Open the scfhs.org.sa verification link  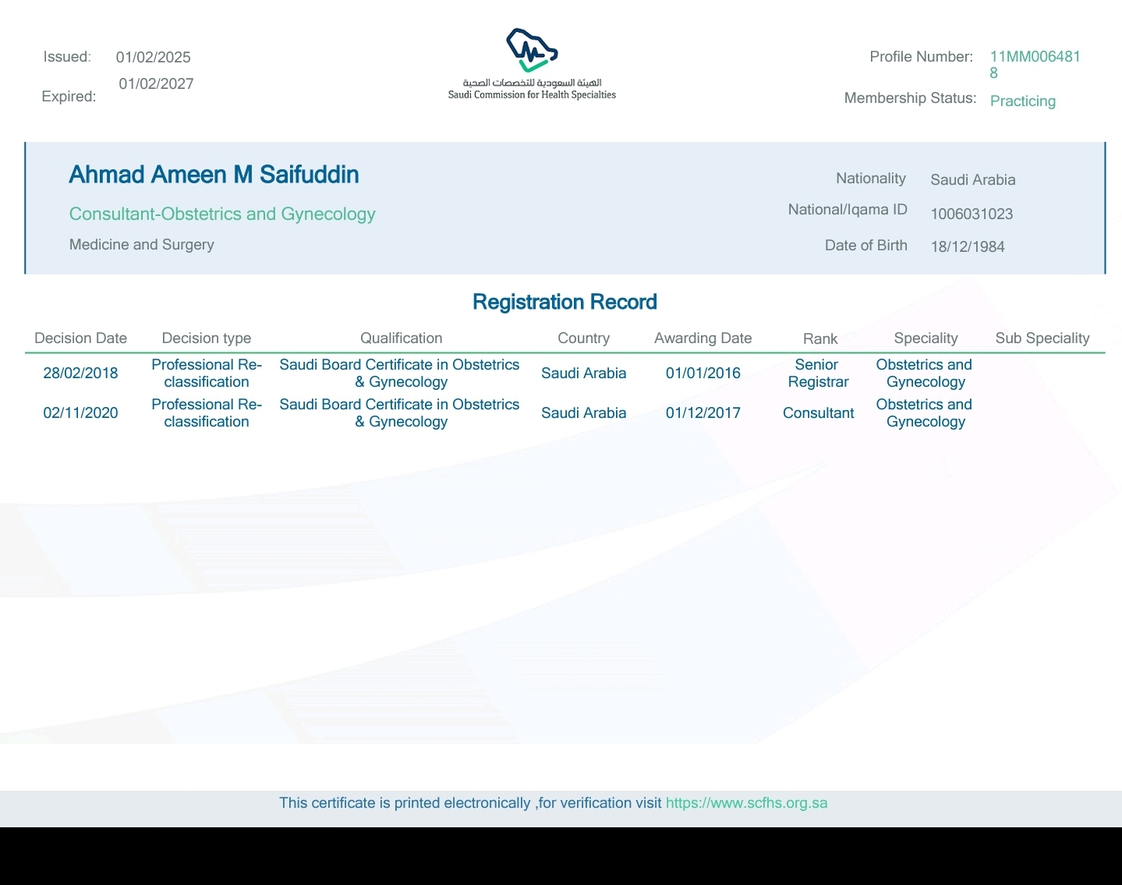click(x=746, y=803)
